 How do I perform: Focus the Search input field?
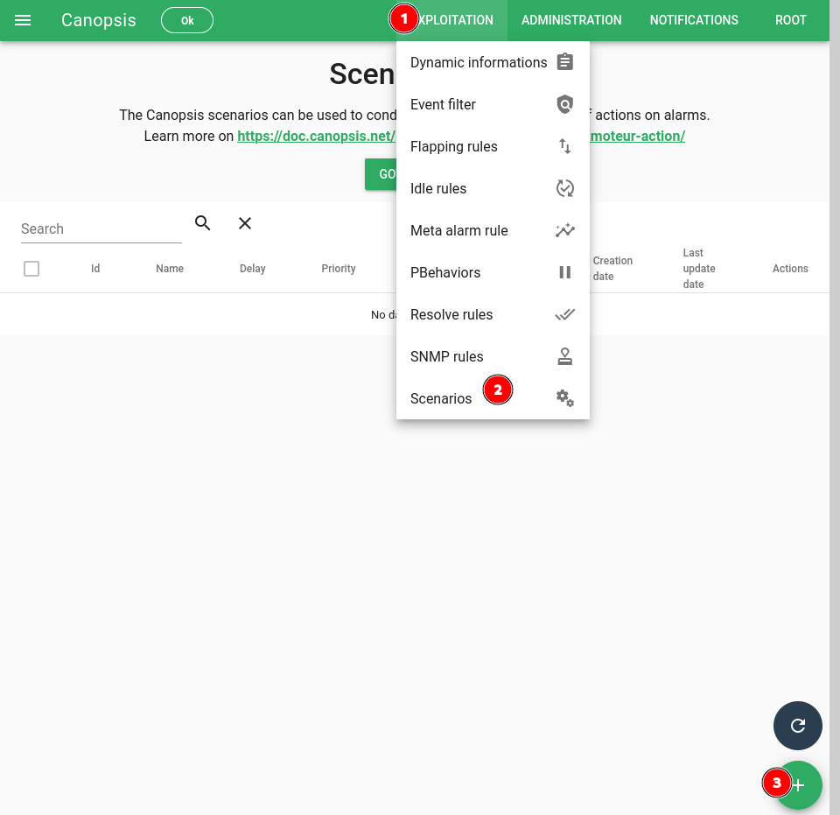tap(101, 228)
